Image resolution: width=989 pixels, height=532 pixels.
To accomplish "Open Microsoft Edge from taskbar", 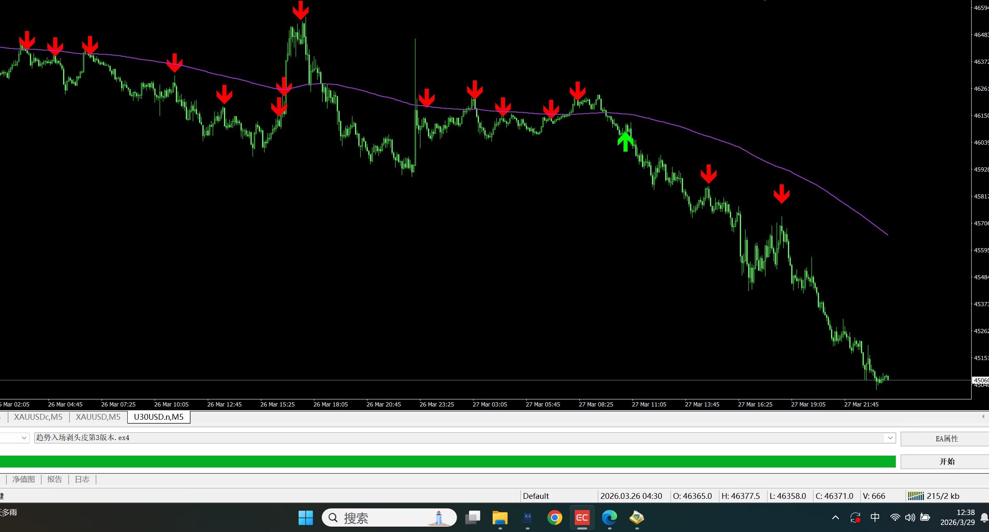I will [609, 517].
